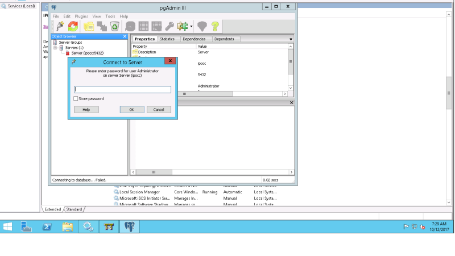The image size is (455, 256).
Task: Click the pgAdmin elephant icon in the taskbar
Action: [x=130, y=226]
